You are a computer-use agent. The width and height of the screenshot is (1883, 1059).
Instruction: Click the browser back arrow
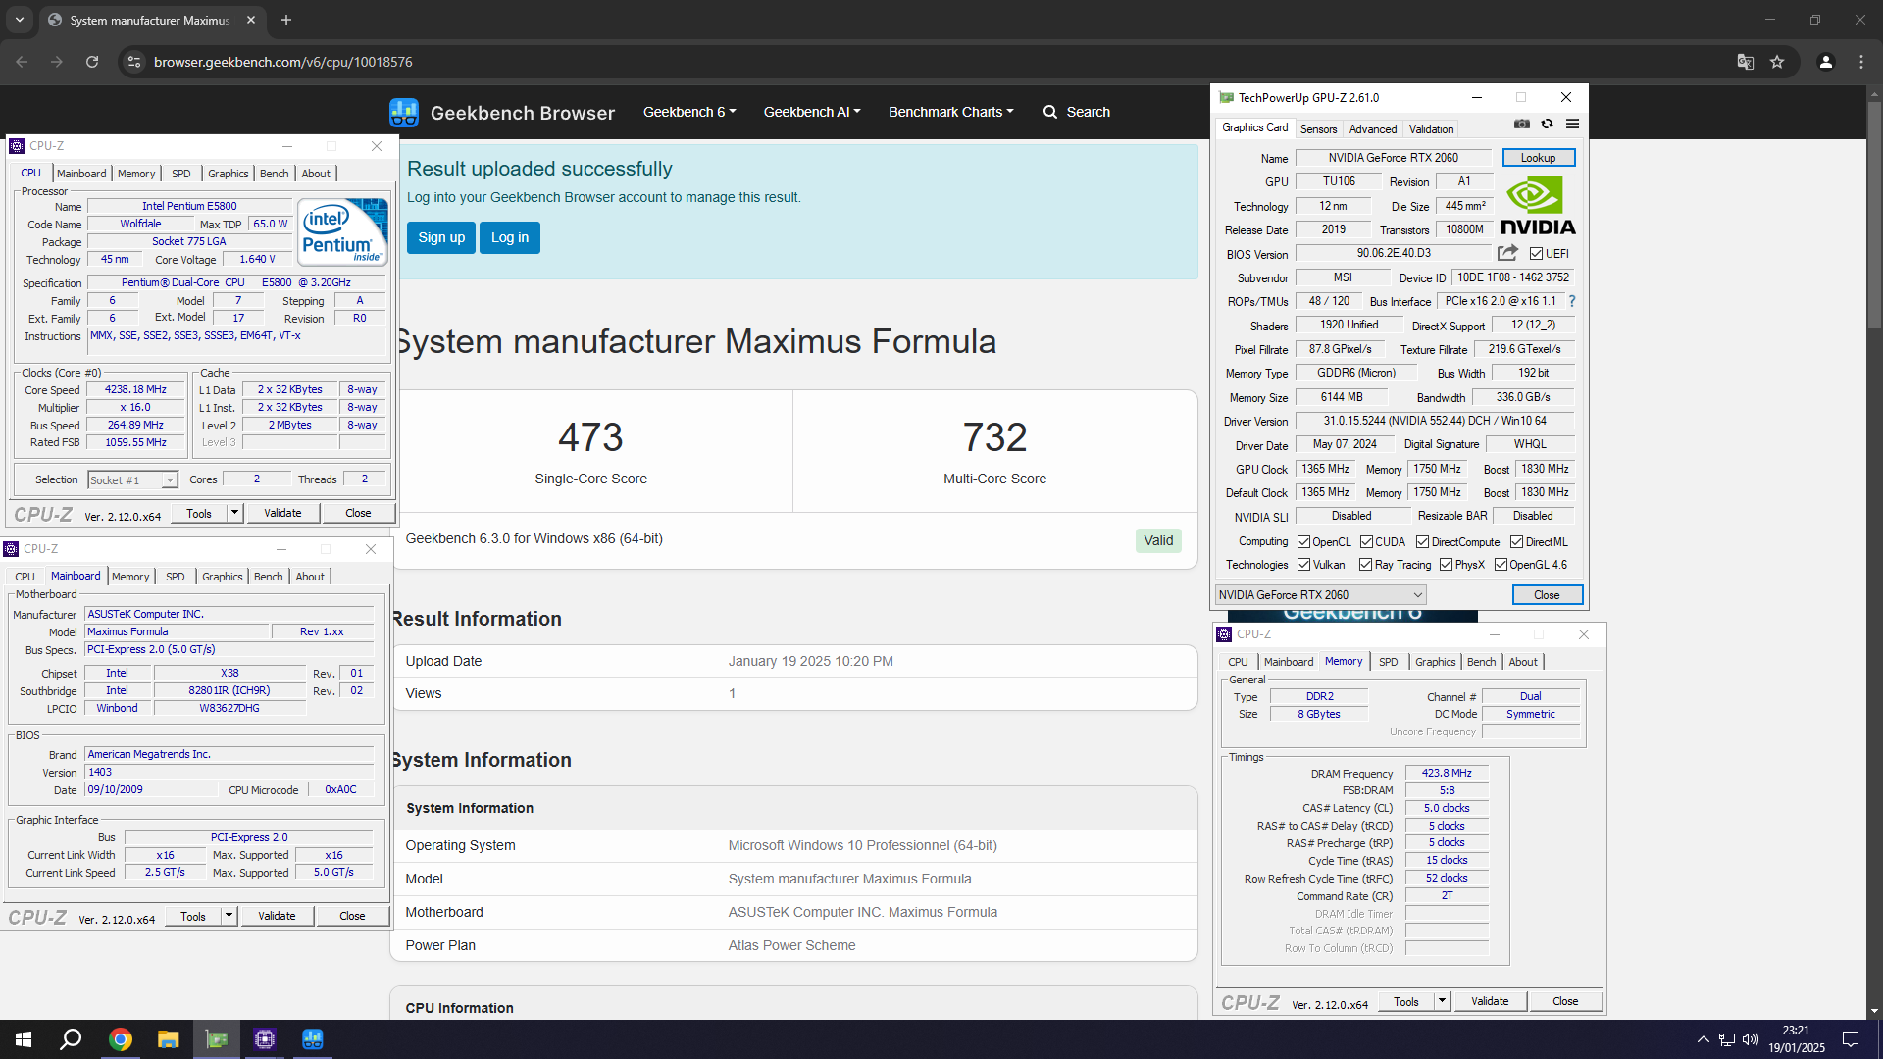point(22,62)
